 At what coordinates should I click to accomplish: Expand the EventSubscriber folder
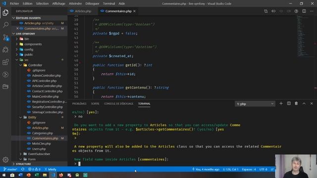39,154
